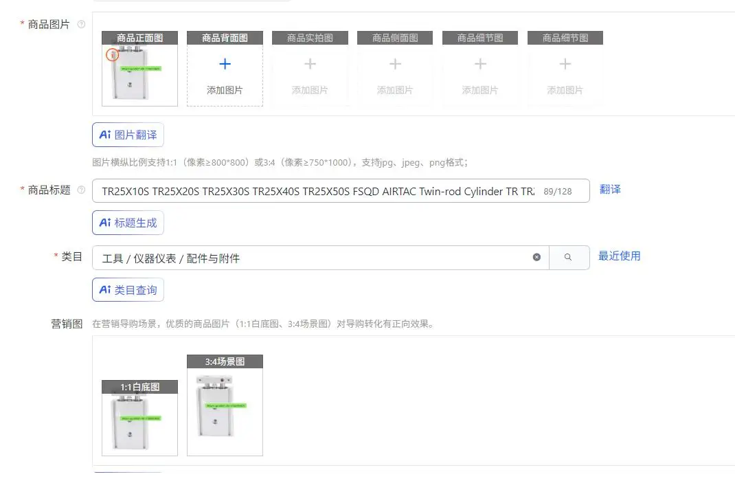This screenshot has width=735, height=492.
Task: Click the AI 标题生成 button
Action: coord(128,223)
